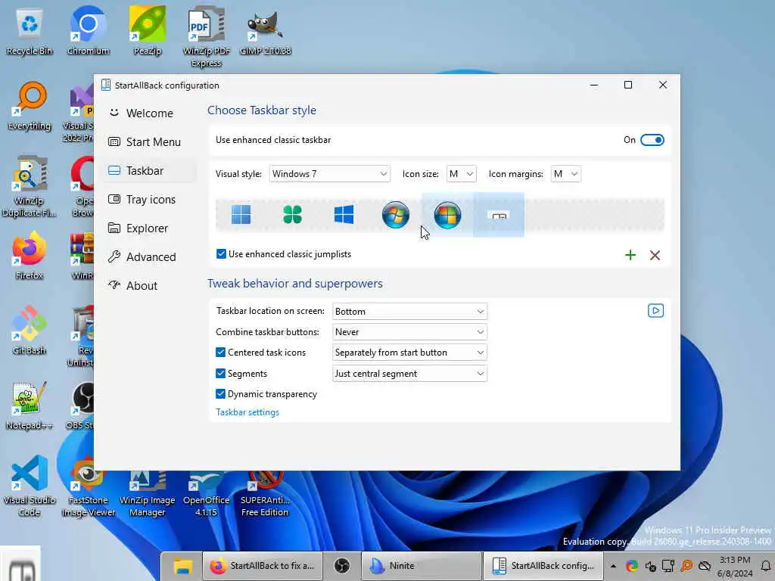Select WinZip Duplicate File Finder icon
Screen dimensions: 775x581
pos(30,186)
